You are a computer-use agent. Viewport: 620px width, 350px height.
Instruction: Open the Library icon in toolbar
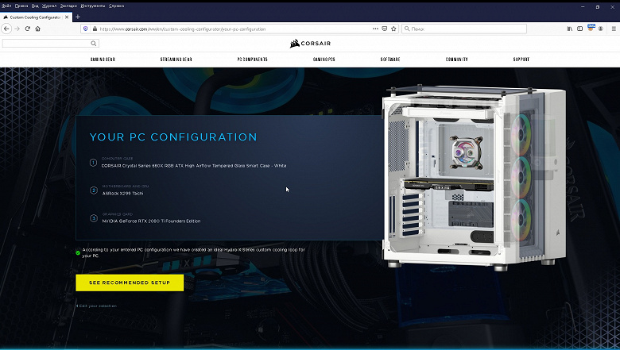(x=569, y=29)
